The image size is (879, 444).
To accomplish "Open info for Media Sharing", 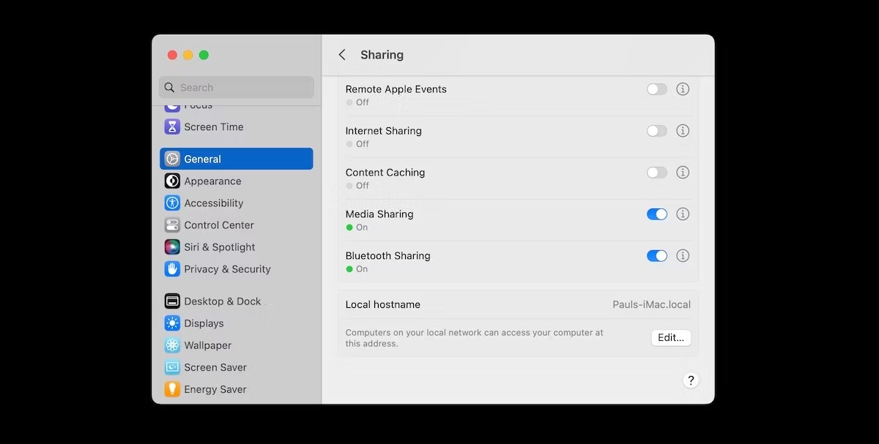I will click(x=683, y=214).
